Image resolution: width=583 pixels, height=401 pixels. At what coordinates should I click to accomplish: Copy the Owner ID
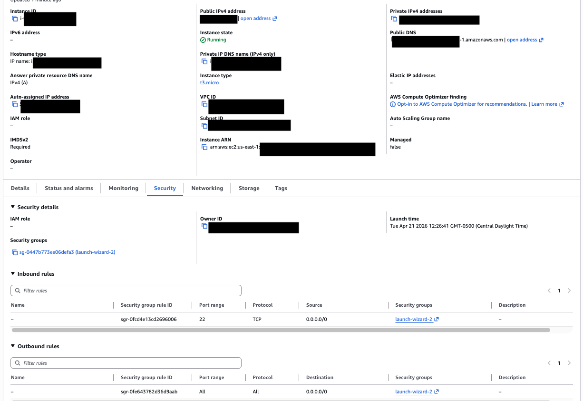coord(204,226)
